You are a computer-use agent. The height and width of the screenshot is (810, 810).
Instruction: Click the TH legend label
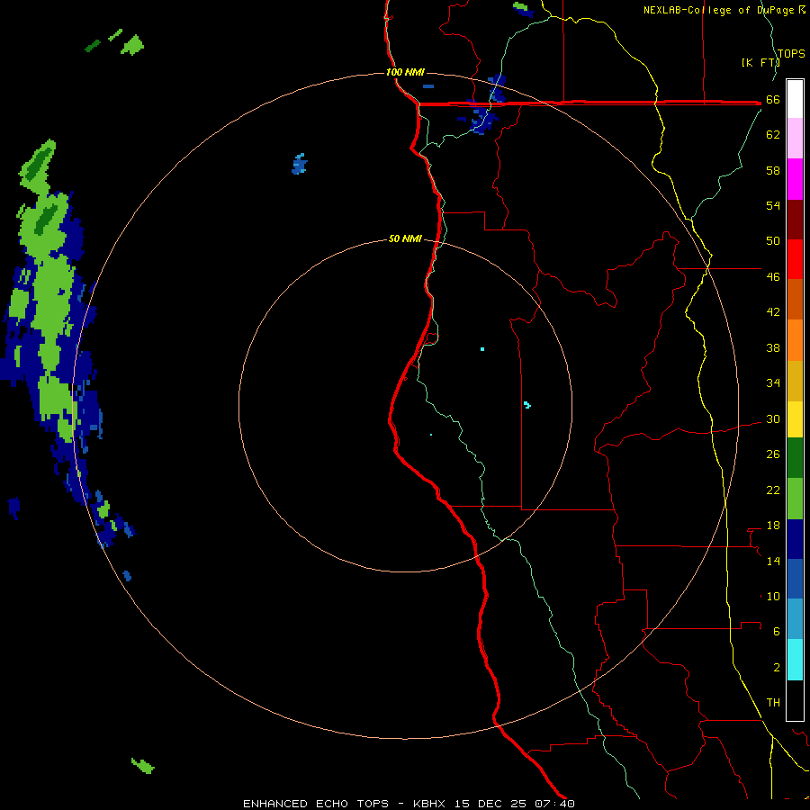(x=773, y=703)
